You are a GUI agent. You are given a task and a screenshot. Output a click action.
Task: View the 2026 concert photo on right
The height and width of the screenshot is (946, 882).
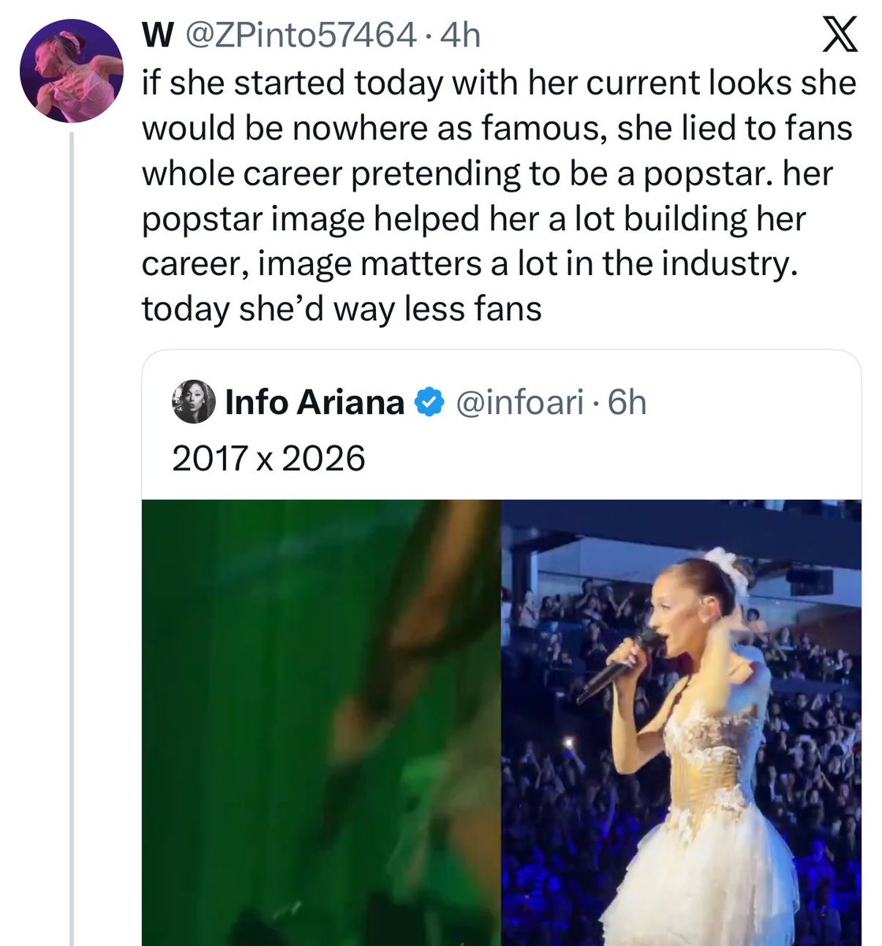(682, 722)
